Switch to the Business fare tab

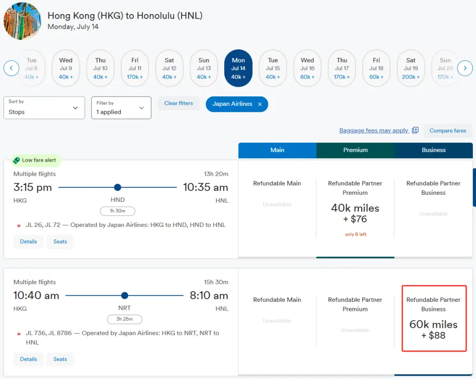tap(434, 150)
